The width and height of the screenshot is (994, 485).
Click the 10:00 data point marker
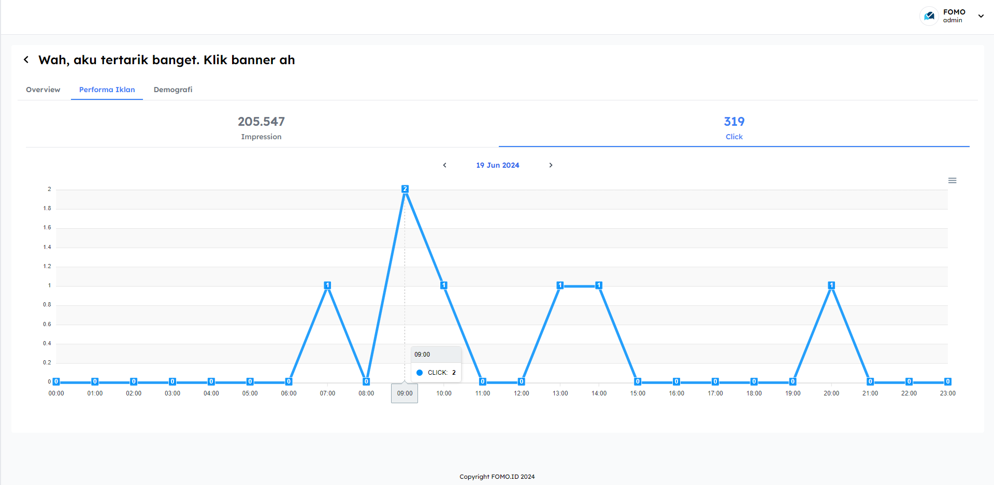pos(444,285)
